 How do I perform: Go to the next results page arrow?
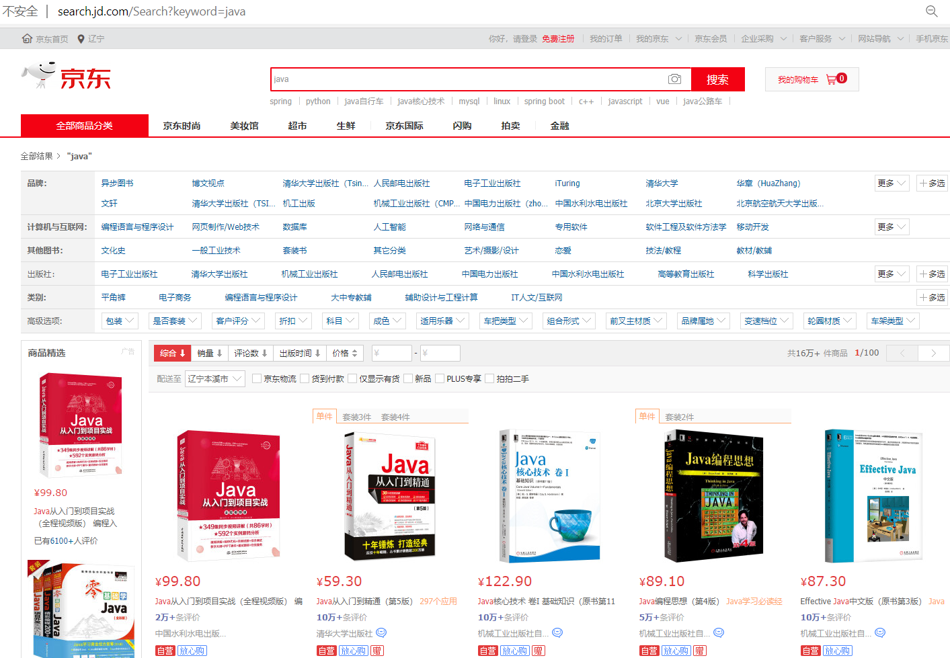click(x=933, y=353)
